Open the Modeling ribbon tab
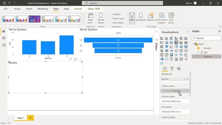222x125 pixels. point(43,9)
